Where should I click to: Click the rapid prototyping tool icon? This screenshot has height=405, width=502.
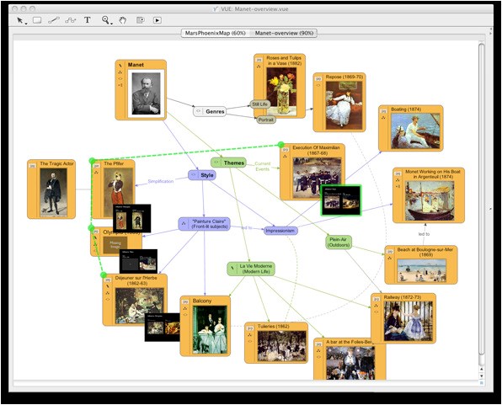click(x=140, y=20)
